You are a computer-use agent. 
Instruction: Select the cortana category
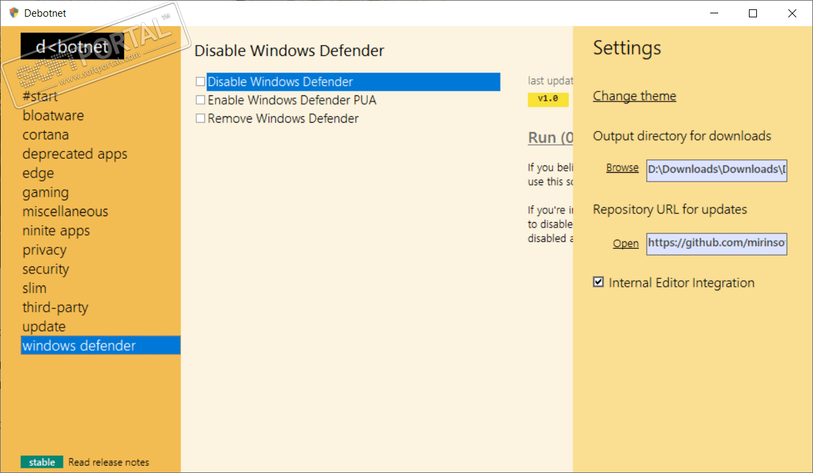(x=45, y=135)
